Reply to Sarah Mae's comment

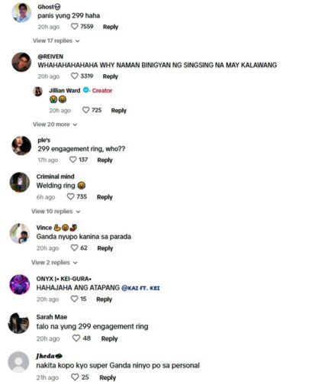(x=109, y=338)
